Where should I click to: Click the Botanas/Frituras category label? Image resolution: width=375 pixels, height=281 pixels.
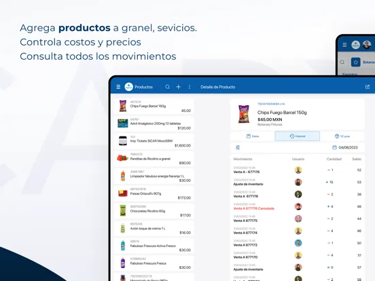tap(270, 124)
